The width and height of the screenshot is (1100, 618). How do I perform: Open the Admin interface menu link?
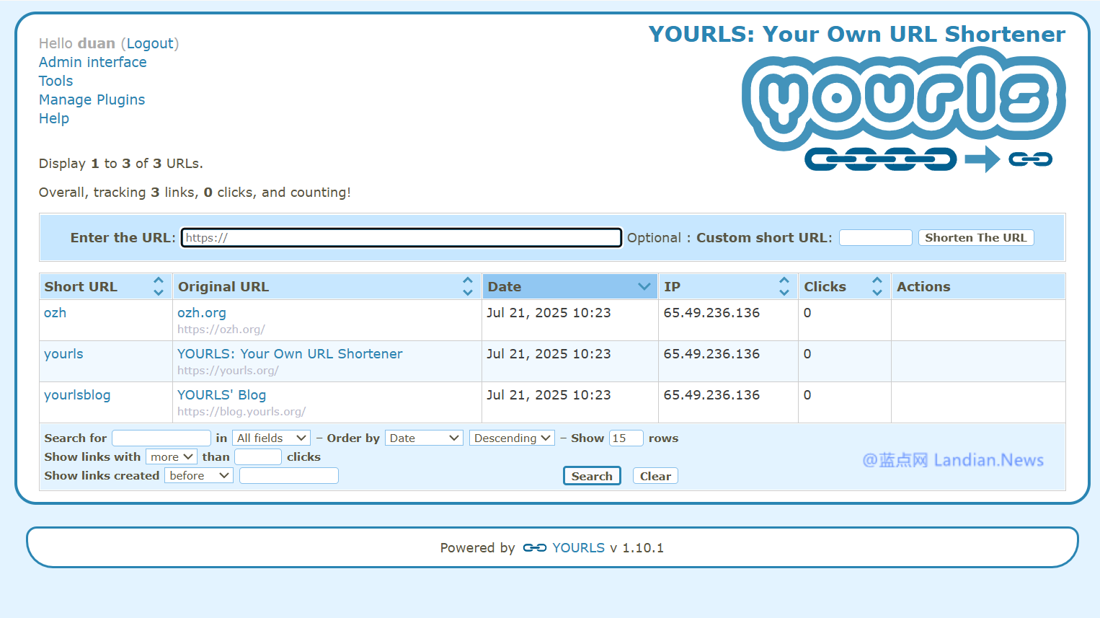(x=92, y=63)
